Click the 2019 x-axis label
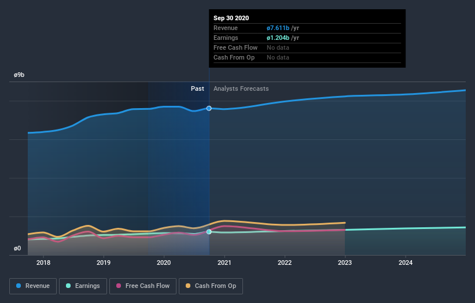This screenshot has width=475, height=303. (104, 263)
